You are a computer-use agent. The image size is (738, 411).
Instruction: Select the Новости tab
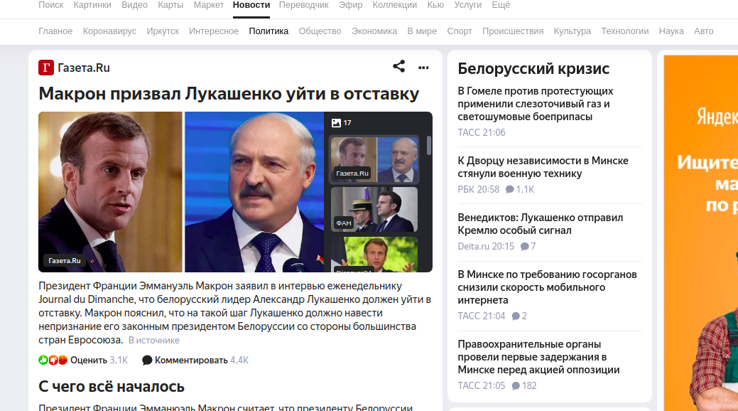pyautogui.click(x=251, y=5)
